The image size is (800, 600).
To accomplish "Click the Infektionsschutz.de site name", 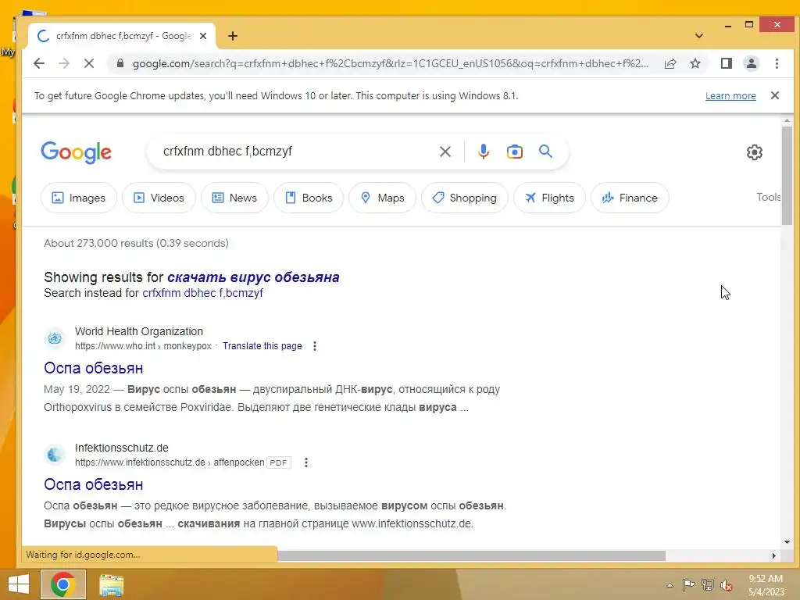I will pos(121,448).
